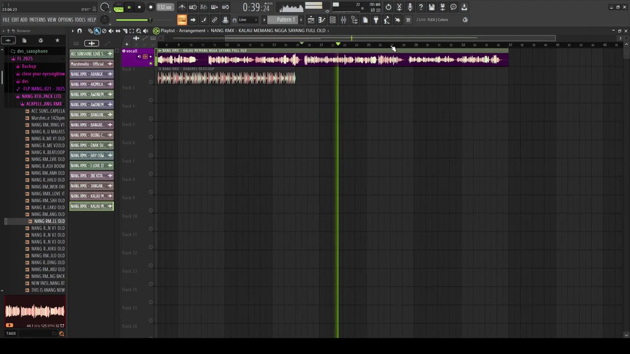Click the globe news icon
This screenshot has height=354, width=630.
[465, 20]
